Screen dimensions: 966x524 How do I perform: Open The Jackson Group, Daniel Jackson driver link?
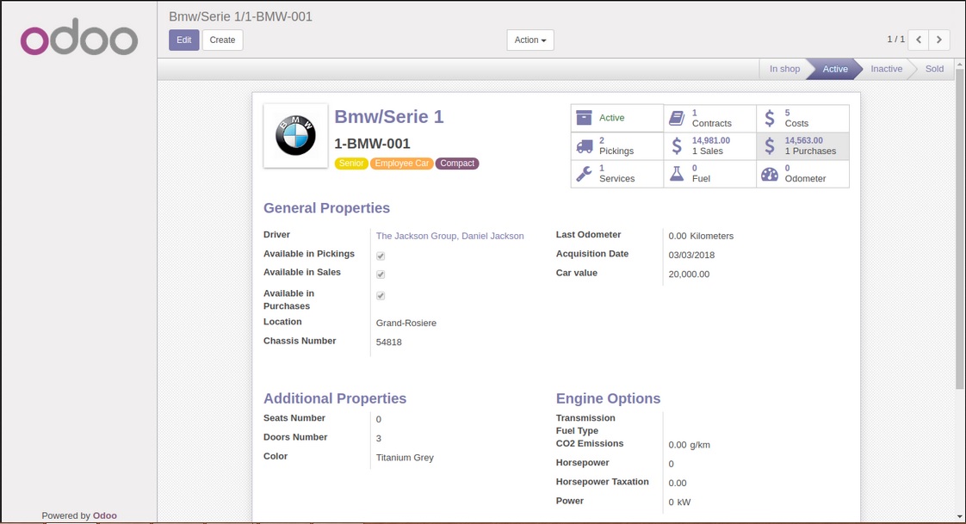click(x=449, y=236)
